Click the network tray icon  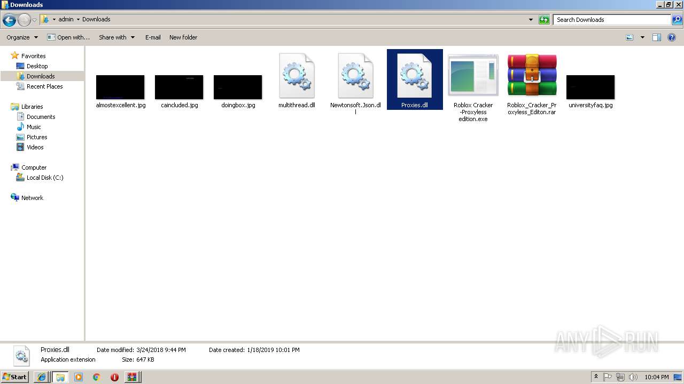point(620,377)
